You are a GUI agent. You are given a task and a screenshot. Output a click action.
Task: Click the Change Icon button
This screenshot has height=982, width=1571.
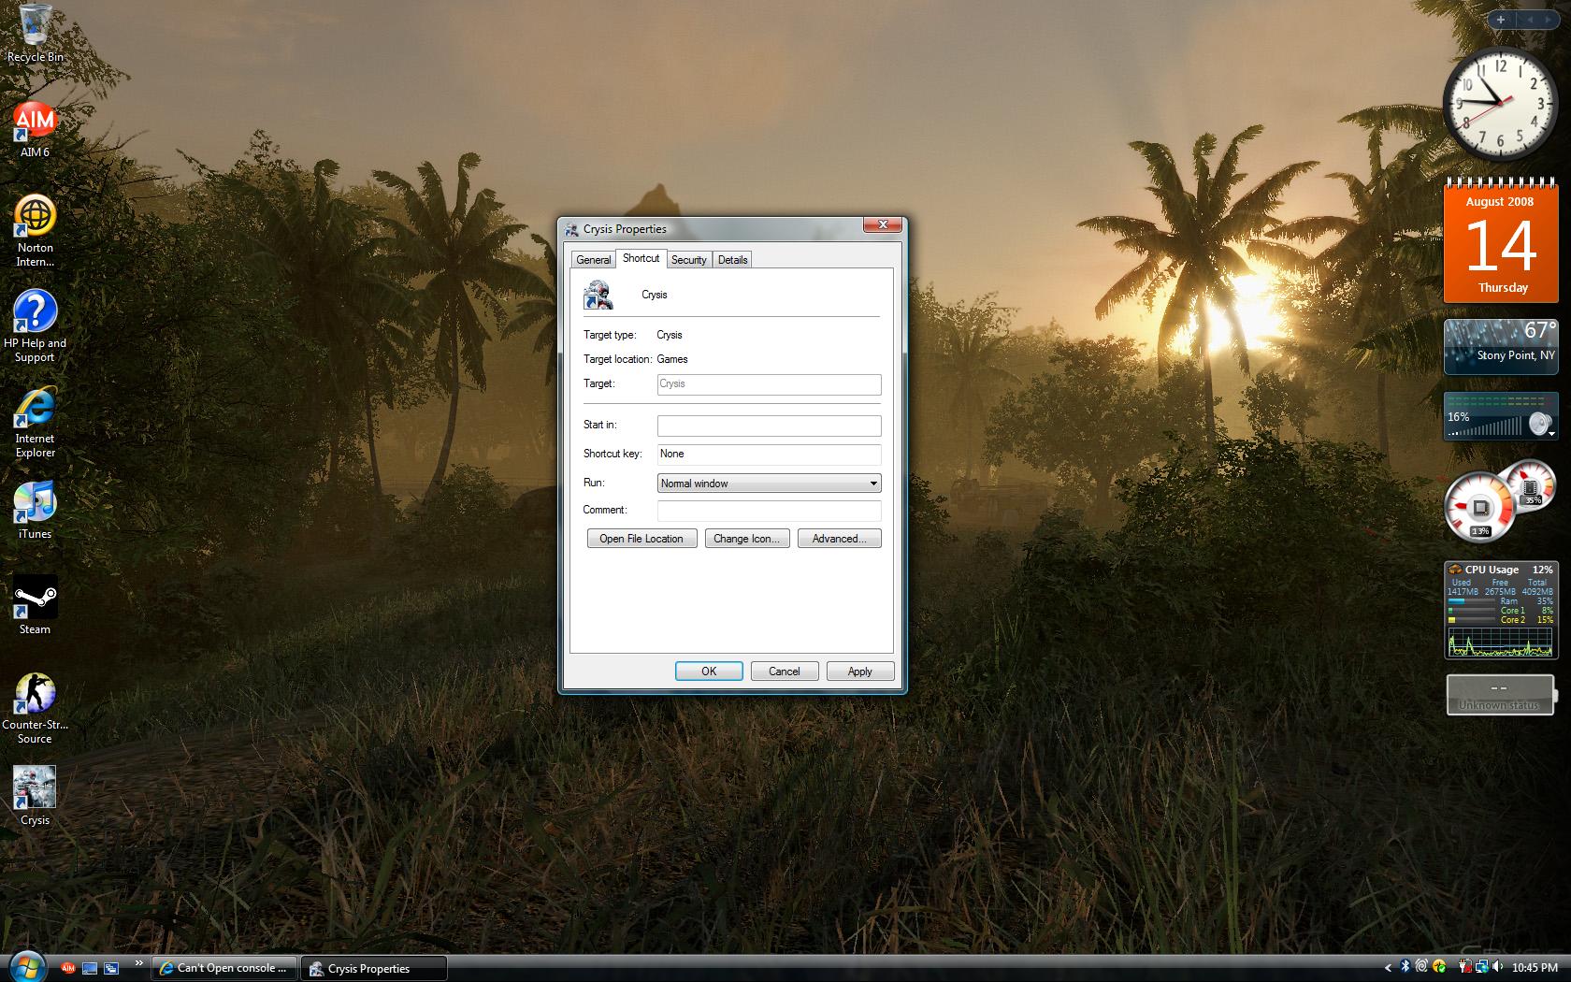click(x=746, y=539)
